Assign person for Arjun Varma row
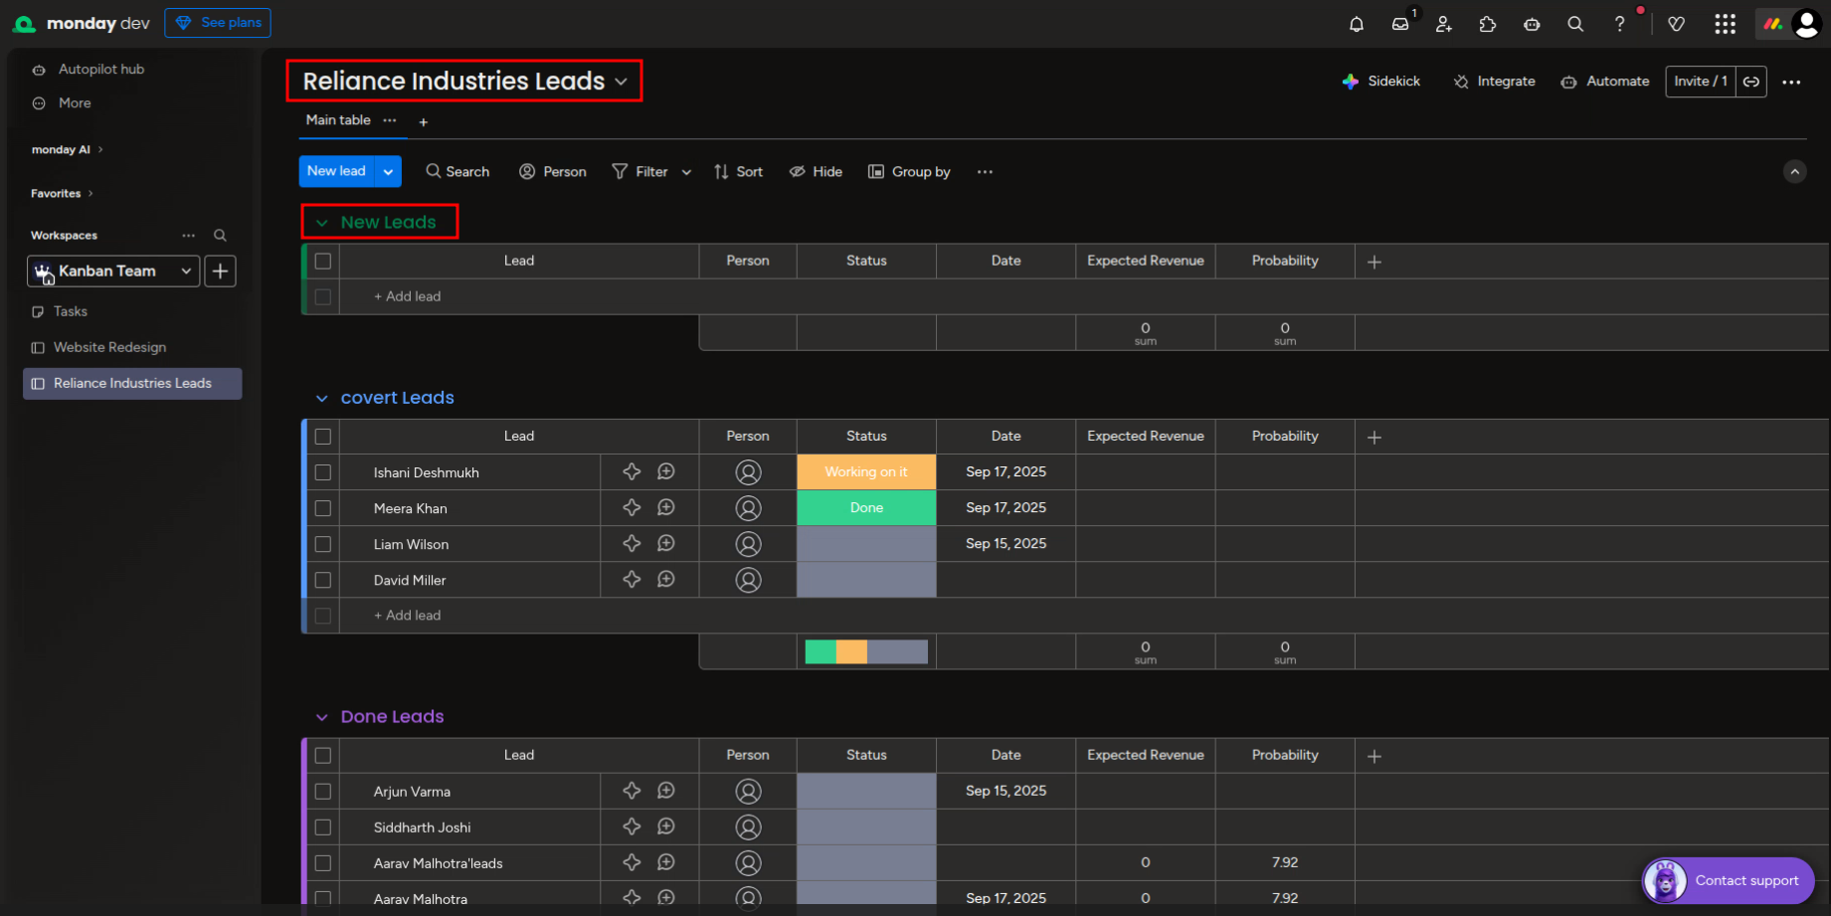The width and height of the screenshot is (1831, 916). pyautogui.click(x=748, y=792)
